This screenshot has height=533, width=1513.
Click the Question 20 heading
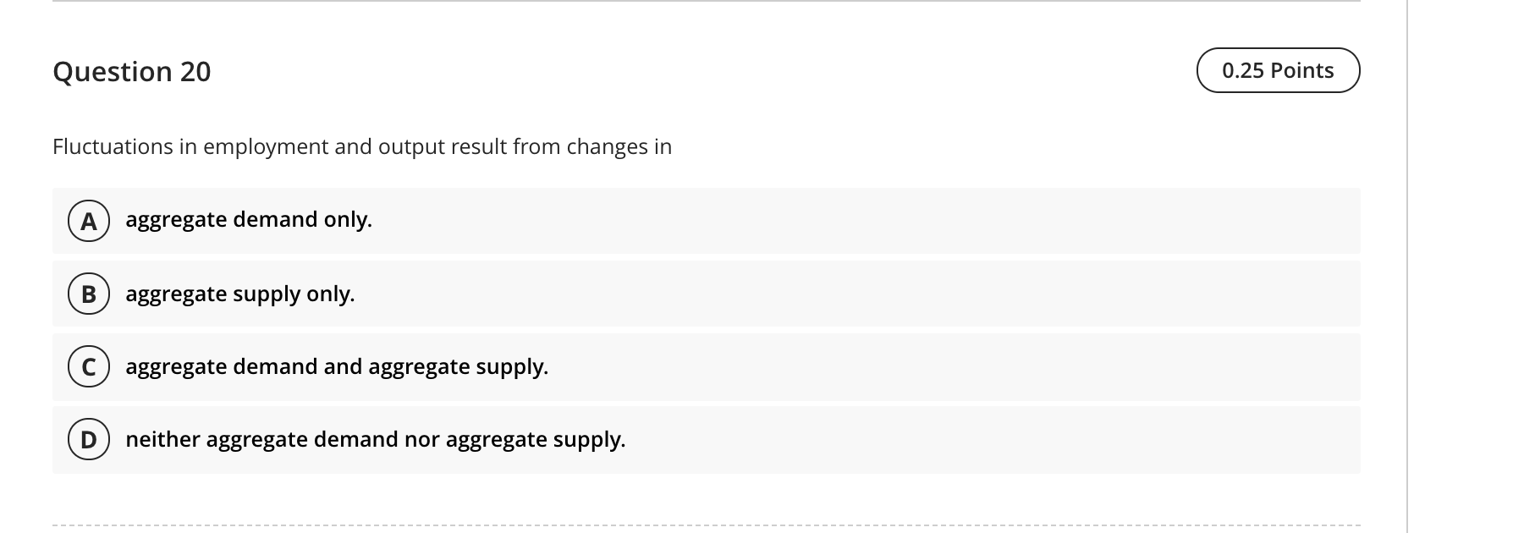(x=132, y=71)
